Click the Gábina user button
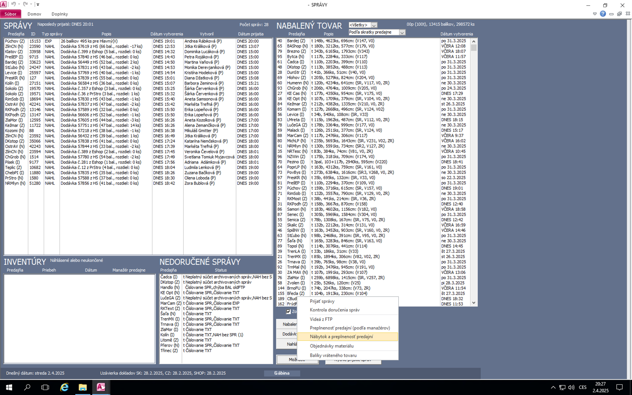The width and height of the screenshot is (632, 395). (x=282, y=373)
